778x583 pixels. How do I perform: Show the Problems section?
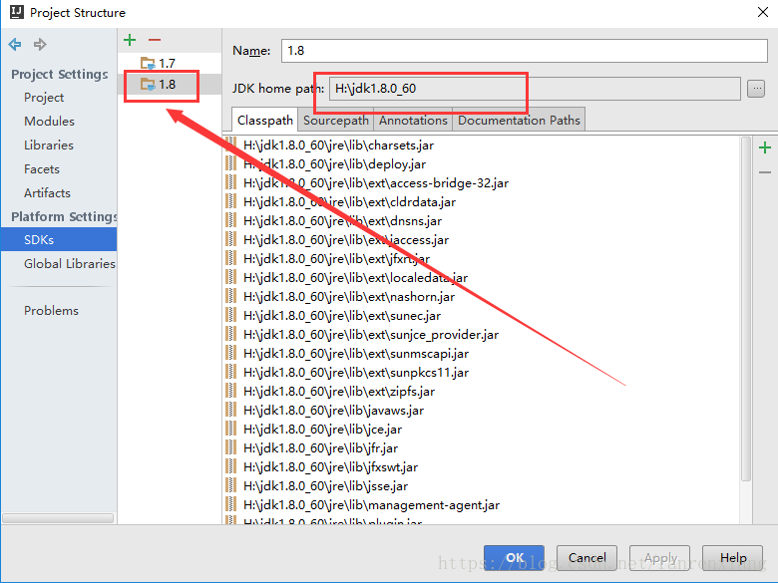click(51, 311)
